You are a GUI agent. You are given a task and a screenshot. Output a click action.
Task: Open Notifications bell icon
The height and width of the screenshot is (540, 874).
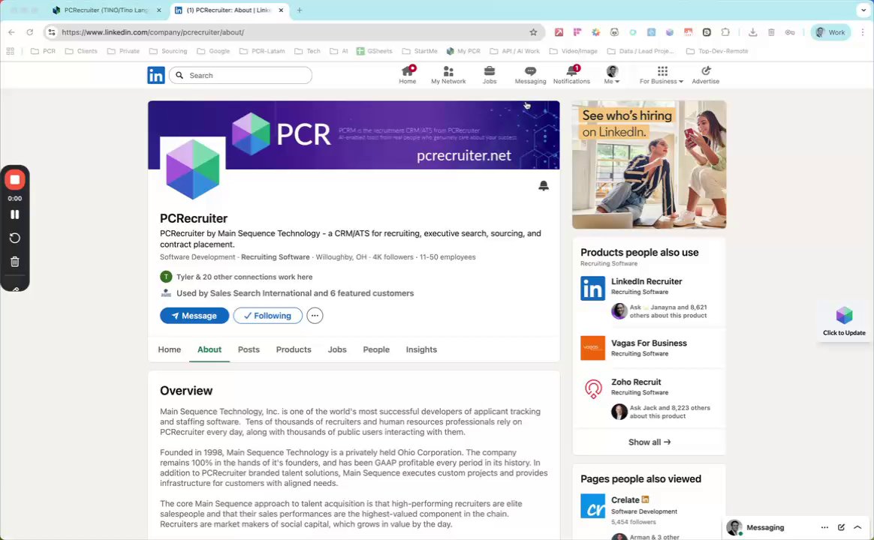coord(571,74)
